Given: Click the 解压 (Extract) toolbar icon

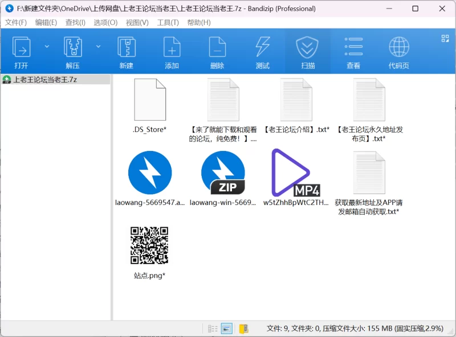Looking at the screenshot, I should click(x=73, y=52).
